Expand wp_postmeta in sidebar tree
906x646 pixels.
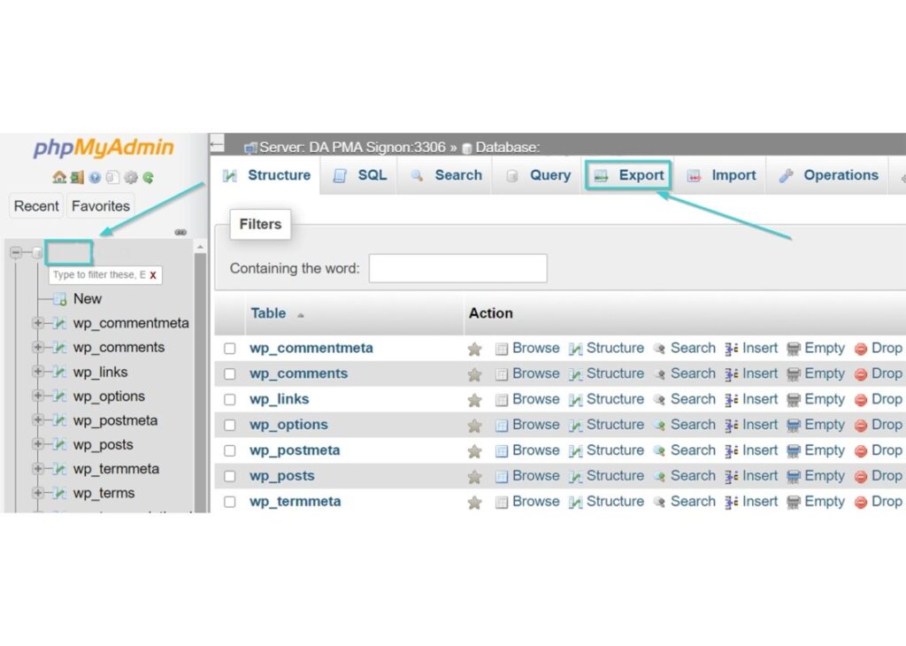38,419
